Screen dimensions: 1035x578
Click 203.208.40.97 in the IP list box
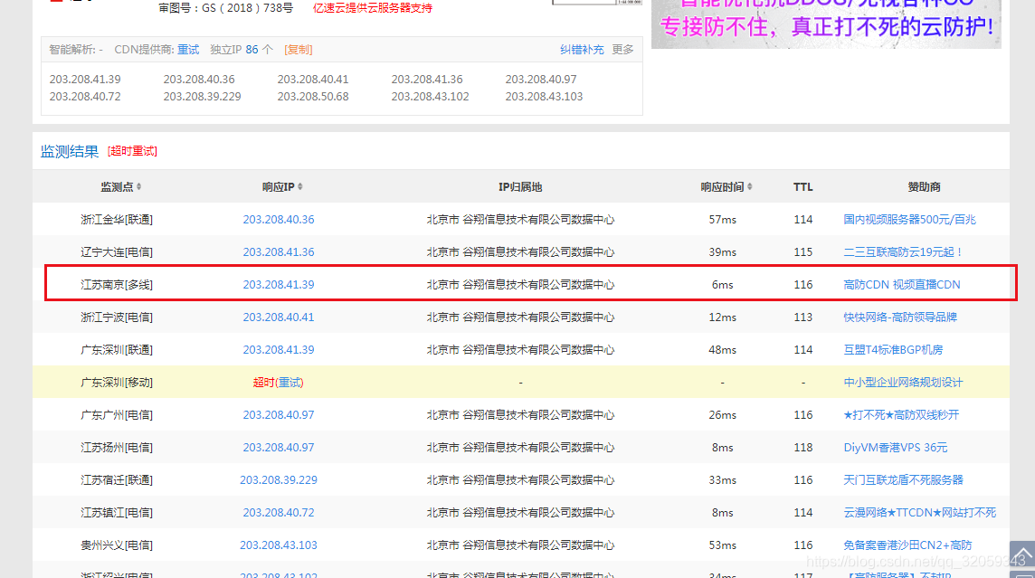pyautogui.click(x=541, y=80)
